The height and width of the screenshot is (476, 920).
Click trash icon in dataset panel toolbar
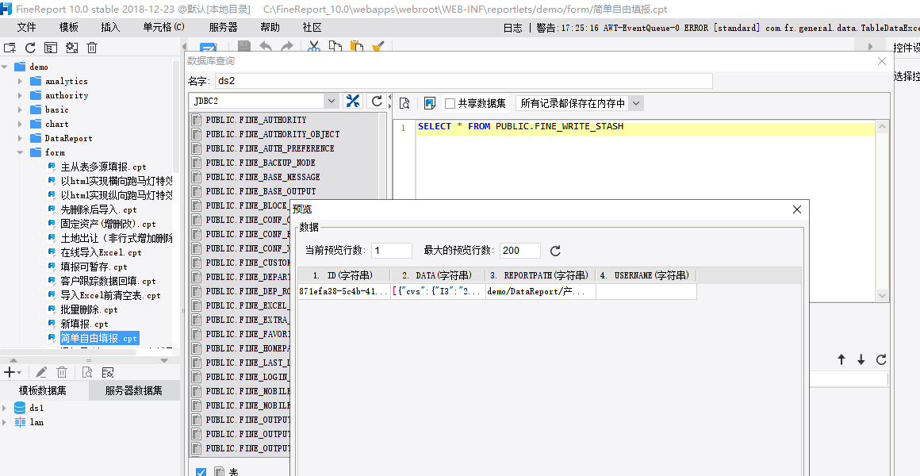62,372
